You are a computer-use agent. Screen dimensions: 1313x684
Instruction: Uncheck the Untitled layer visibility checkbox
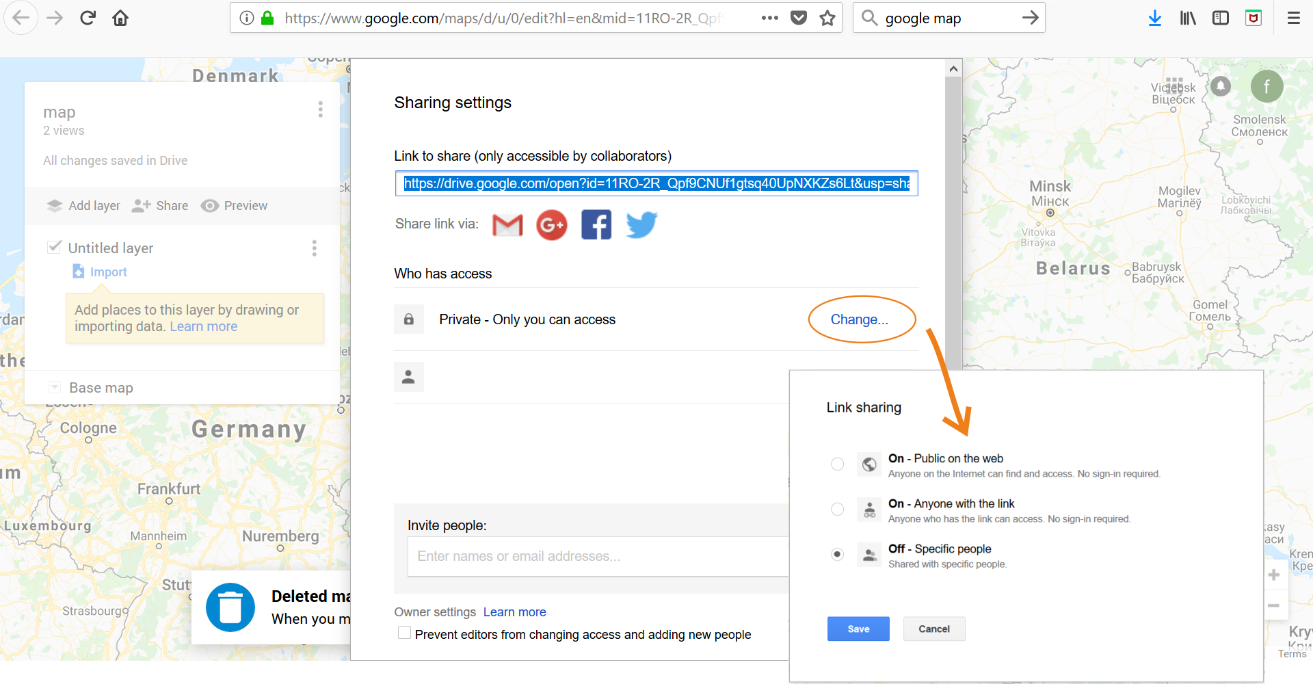point(54,247)
